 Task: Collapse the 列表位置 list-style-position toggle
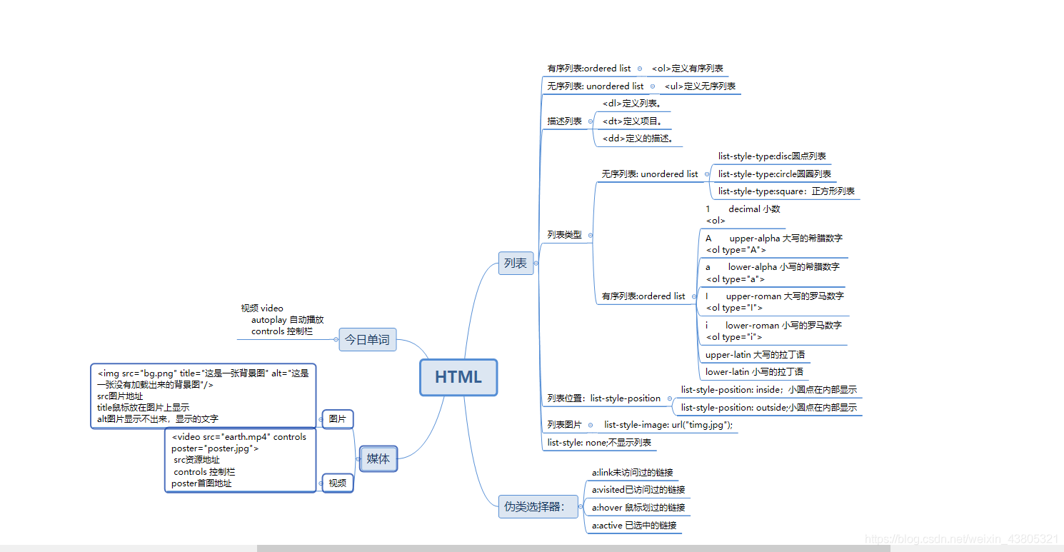[669, 398]
